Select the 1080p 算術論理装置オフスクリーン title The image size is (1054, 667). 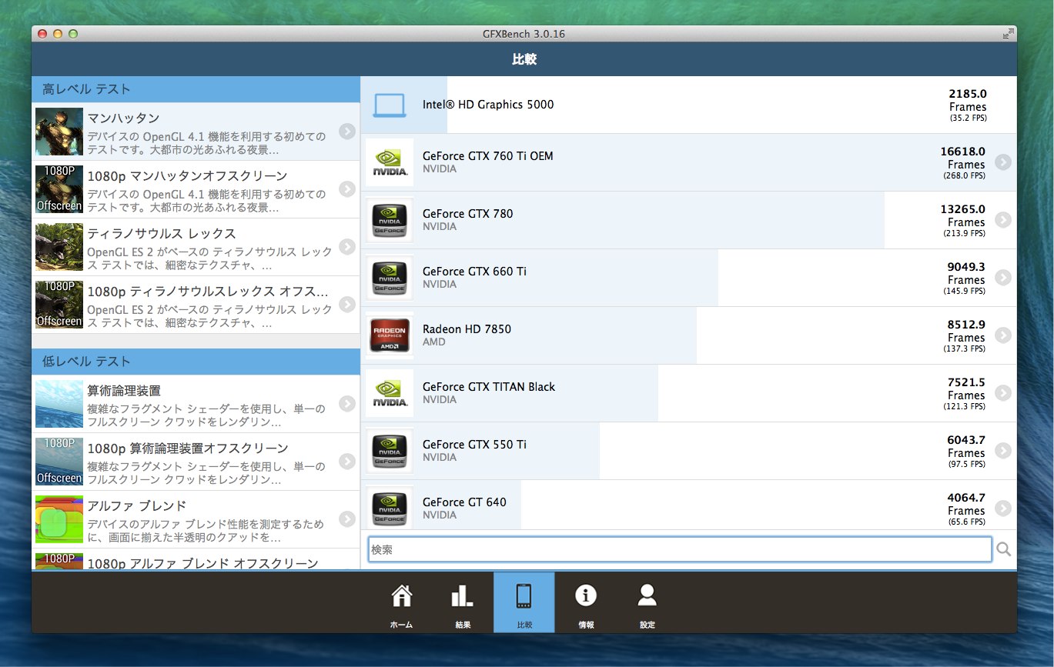click(x=188, y=449)
